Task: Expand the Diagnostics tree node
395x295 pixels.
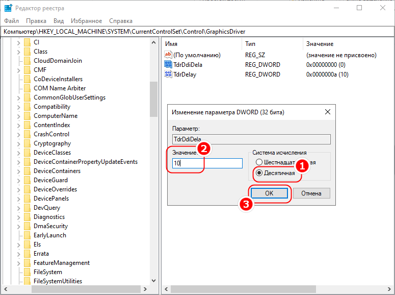Action: (18, 217)
